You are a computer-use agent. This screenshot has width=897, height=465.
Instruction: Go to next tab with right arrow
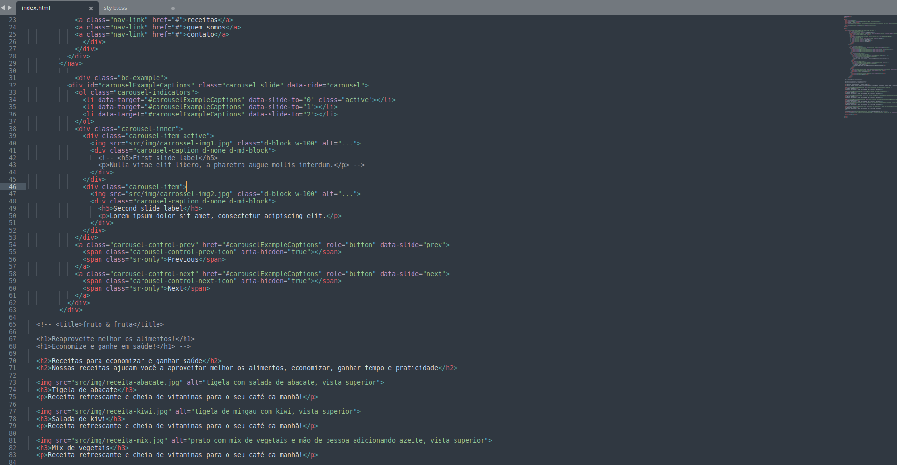pyautogui.click(x=10, y=8)
